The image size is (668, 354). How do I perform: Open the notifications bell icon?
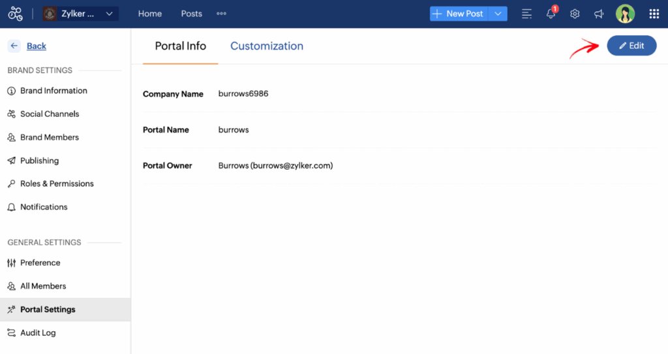551,14
